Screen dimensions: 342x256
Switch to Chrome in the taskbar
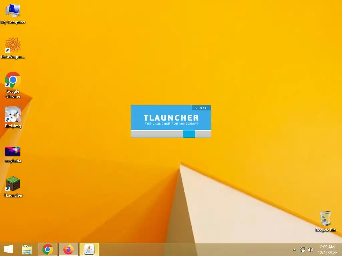pos(48,249)
